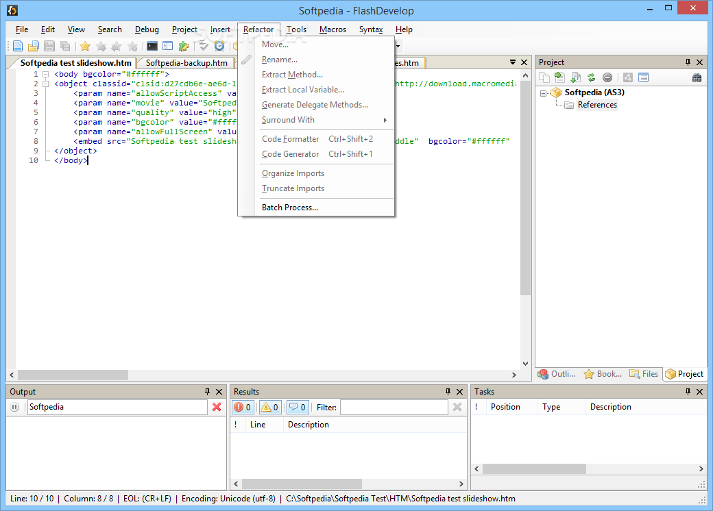Click the grayed Adobe AIR icon in Project toolbar

tap(627, 77)
